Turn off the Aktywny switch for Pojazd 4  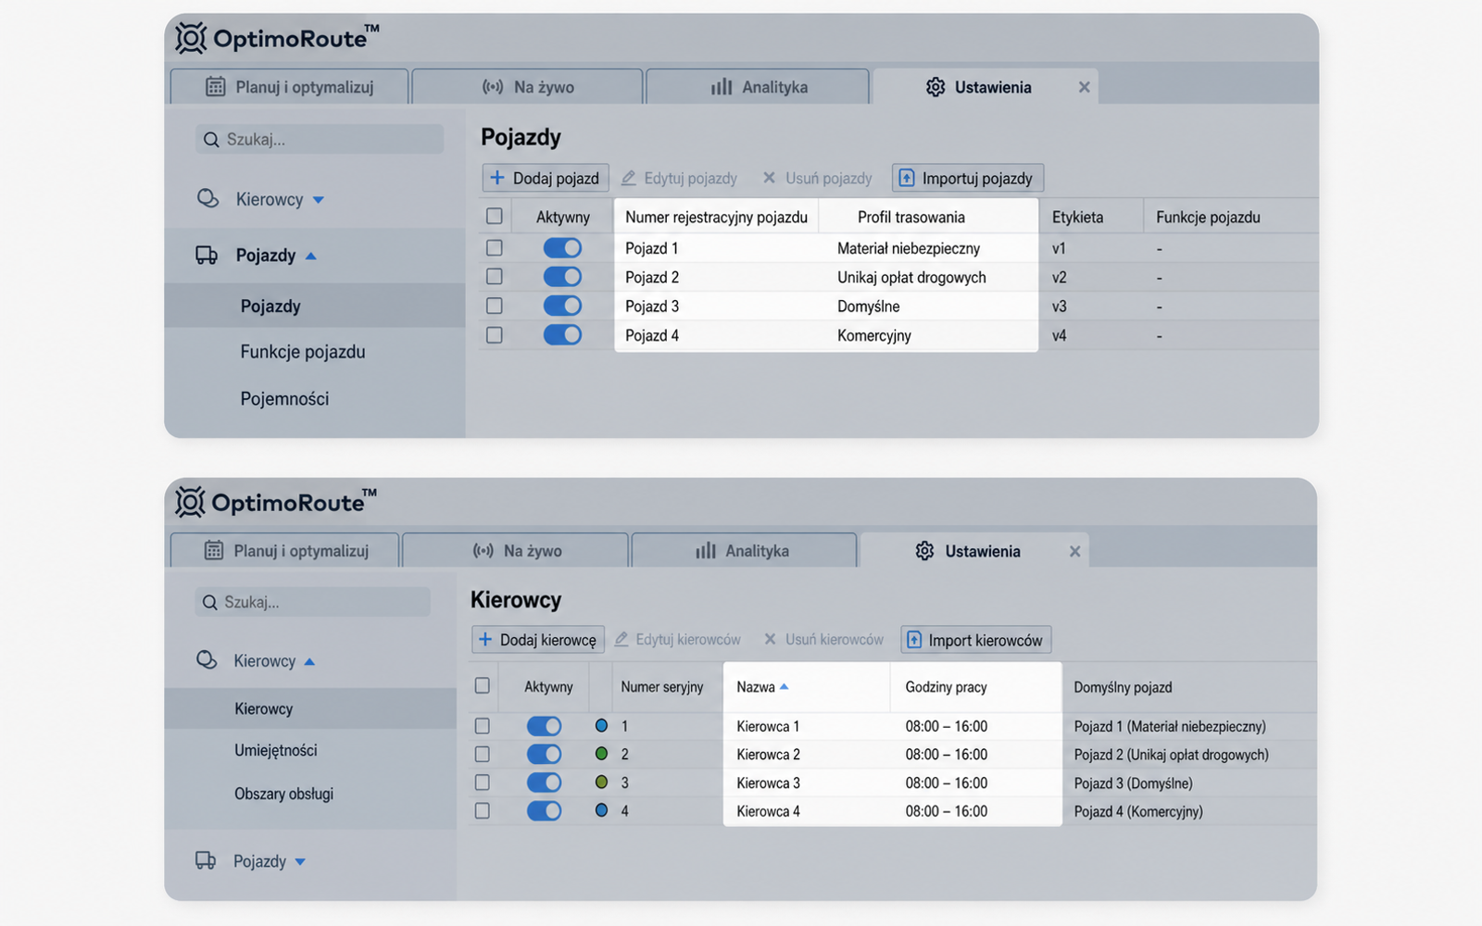click(x=562, y=334)
